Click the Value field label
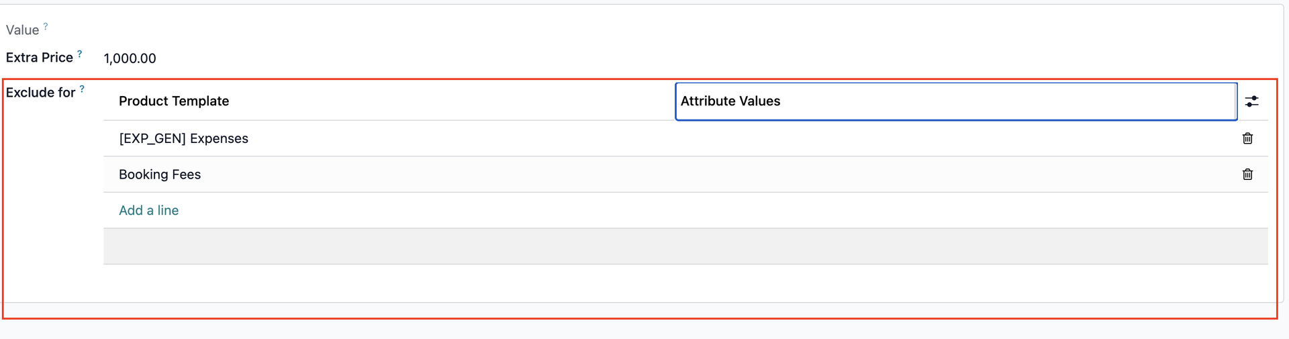Image resolution: width=1289 pixels, height=339 pixels. [x=22, y=30]
